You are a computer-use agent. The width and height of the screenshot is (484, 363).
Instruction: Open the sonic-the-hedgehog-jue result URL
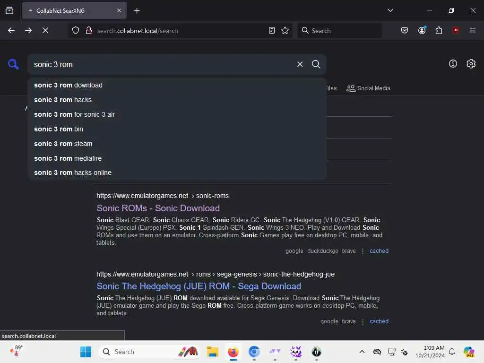click(216, 275)
